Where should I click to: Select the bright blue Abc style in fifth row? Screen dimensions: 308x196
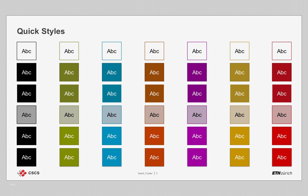coord(112,136)
